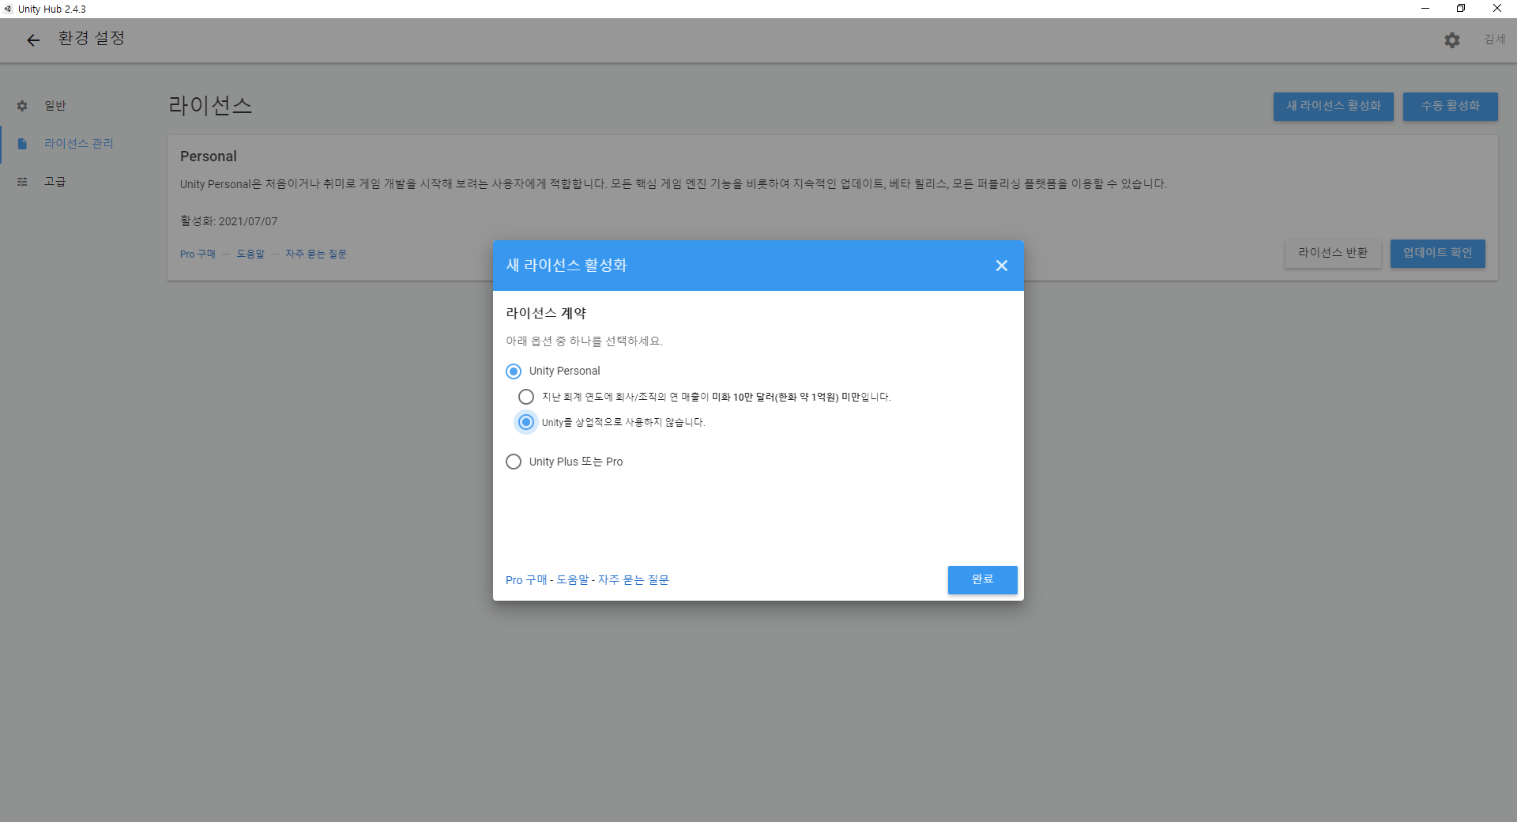Viewport: 1517px width, 822px height.
Task: Click the 고급 sliders icon in sidebar
Action: click(22, 182)
